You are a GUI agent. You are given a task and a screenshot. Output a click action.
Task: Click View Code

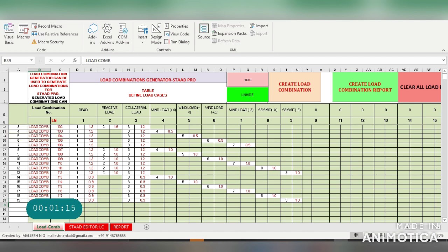(x=176, y=34)
